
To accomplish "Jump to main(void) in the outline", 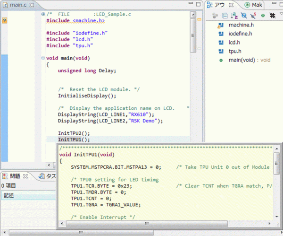I will (241, 60).
